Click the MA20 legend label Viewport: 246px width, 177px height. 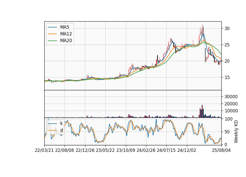66,41
